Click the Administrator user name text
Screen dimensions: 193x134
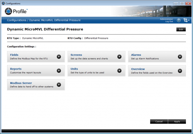coord(166,19)
